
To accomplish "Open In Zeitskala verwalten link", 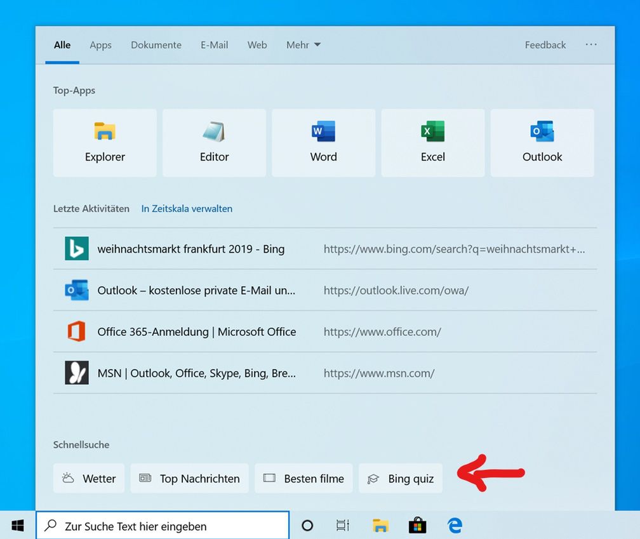I will click(x=187, y=208).
